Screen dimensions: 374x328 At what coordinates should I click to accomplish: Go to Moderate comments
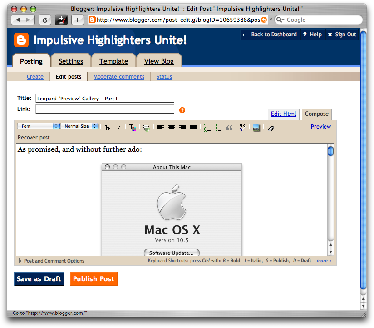pyautogui.click(x=118, y=77)
